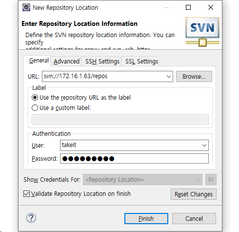Click the Reset Changes button
Image resolution: width=239 pixels, height=232 pixels.
tap(194, 194)
